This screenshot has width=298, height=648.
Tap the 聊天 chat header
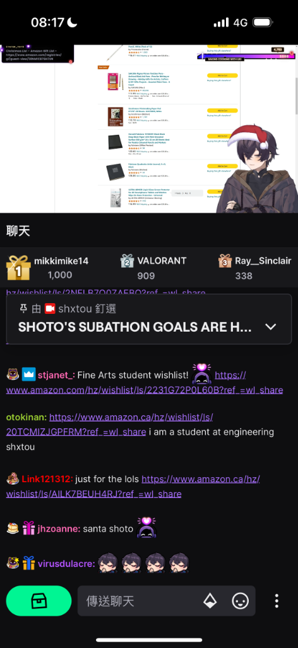click(18, 231)
